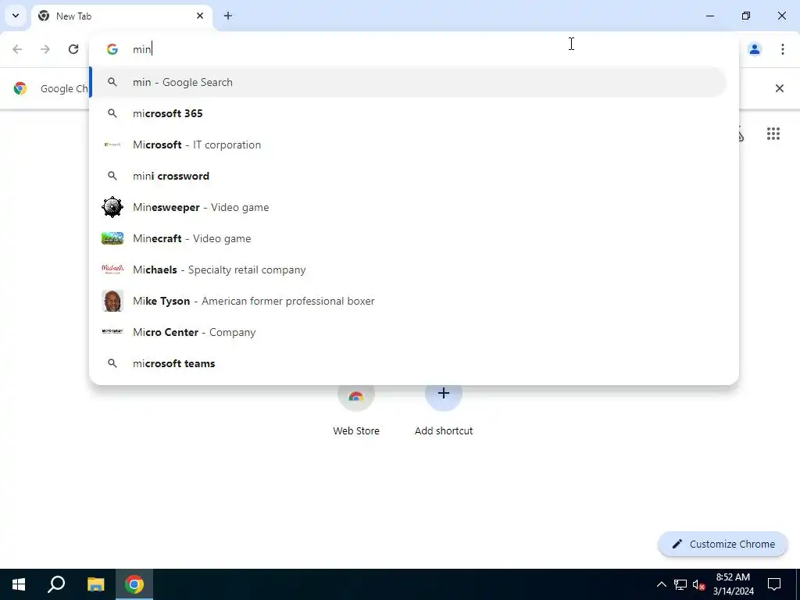
Task: Open Customize Chrome panel
Action: click(723, 544)
